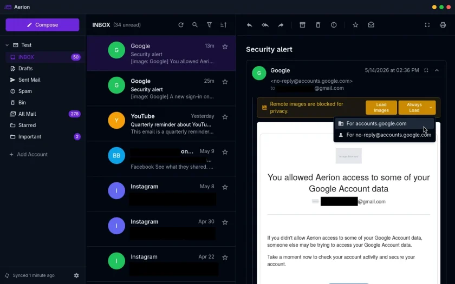
Task: Click the Compose button
Action: tap(42, 25)
